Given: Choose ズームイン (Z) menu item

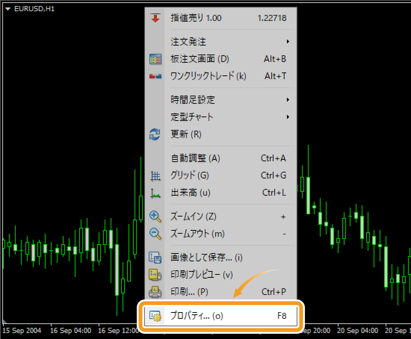Looking at the screenshot, I should click(221, 217).
